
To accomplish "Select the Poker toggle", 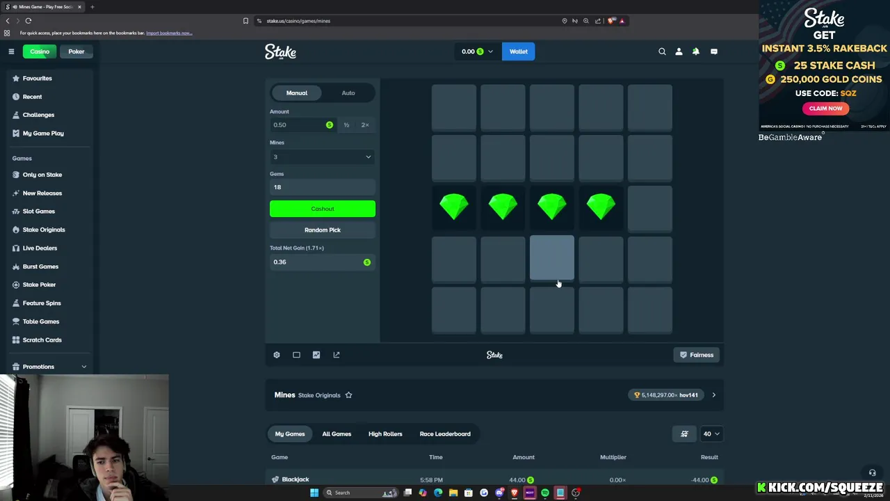I will tap(76, 51).
